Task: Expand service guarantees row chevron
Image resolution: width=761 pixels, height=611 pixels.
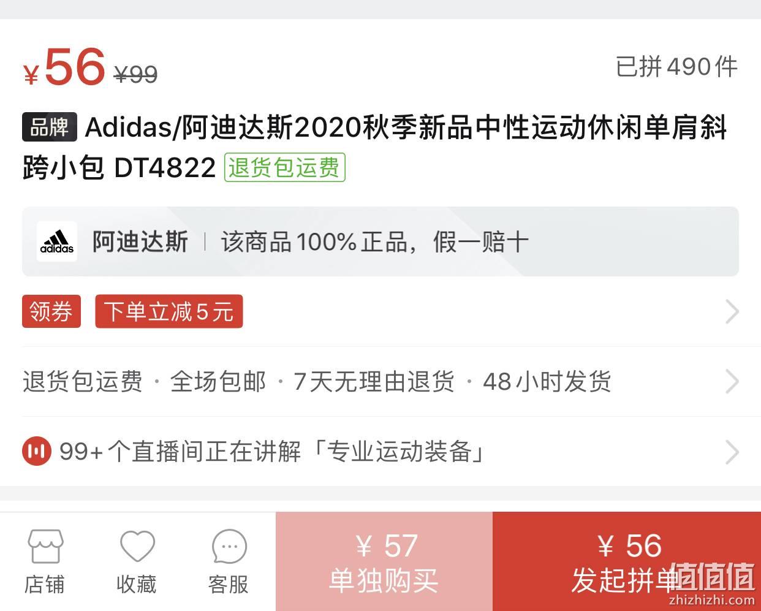Action: click(732, 382)
